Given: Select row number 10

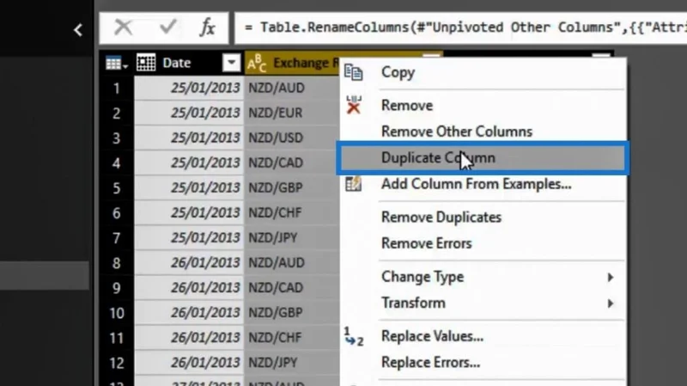Looking at the screenshot, I should coord(117,313).
